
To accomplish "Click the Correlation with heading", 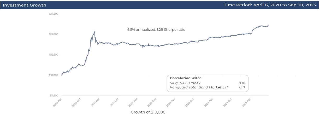I will [x=185, y=78].
